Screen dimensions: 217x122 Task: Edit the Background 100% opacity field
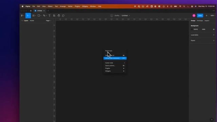pyautogui.click(x=203, y=29)
